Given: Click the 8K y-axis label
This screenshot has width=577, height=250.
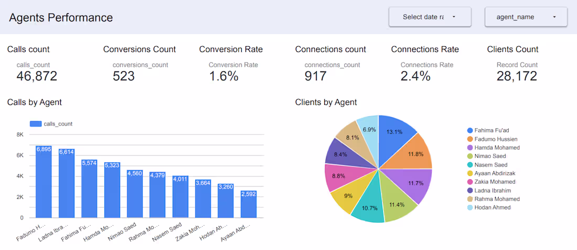Looking at the screenshot, I should tap(19, 135).
